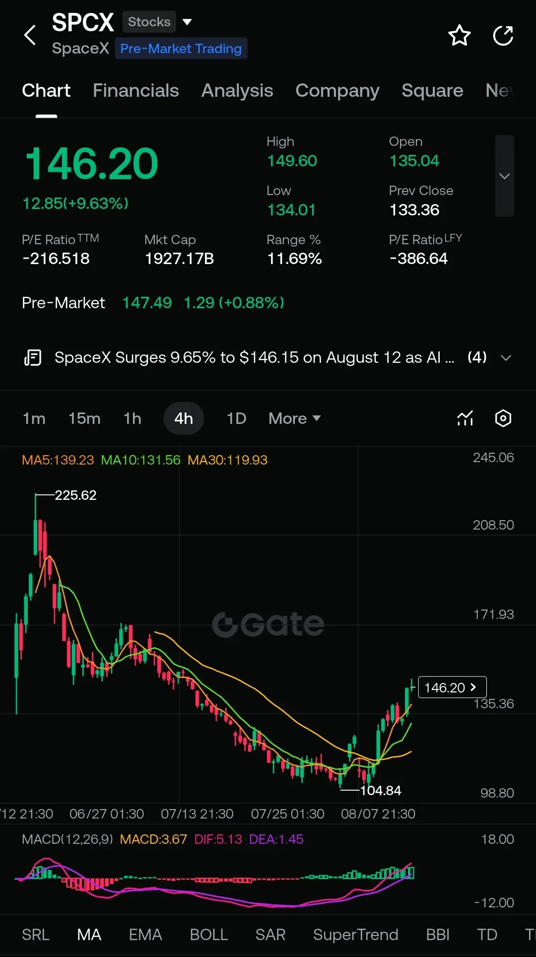Tap the share icon
The image size is (536, 957).
coord(503,35)
